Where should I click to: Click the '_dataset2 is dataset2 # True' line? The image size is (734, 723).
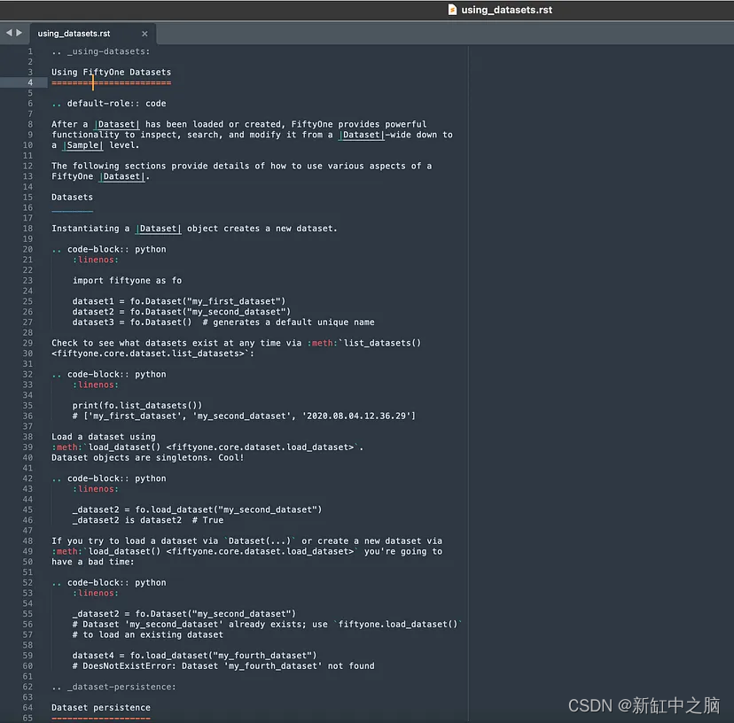(148, 520)
